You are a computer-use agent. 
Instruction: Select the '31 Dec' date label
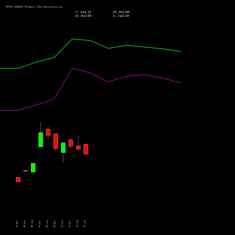tap(17, 224)
